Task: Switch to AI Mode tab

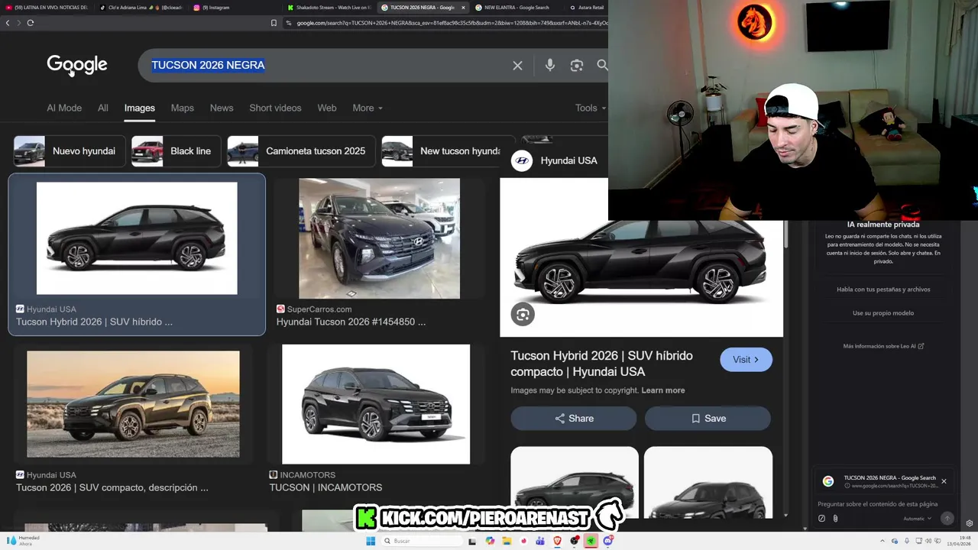Action: click(64, 108)
